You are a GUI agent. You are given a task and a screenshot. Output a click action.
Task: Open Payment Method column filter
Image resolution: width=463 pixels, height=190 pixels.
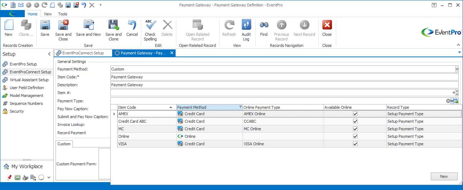(x=240, y=107)
